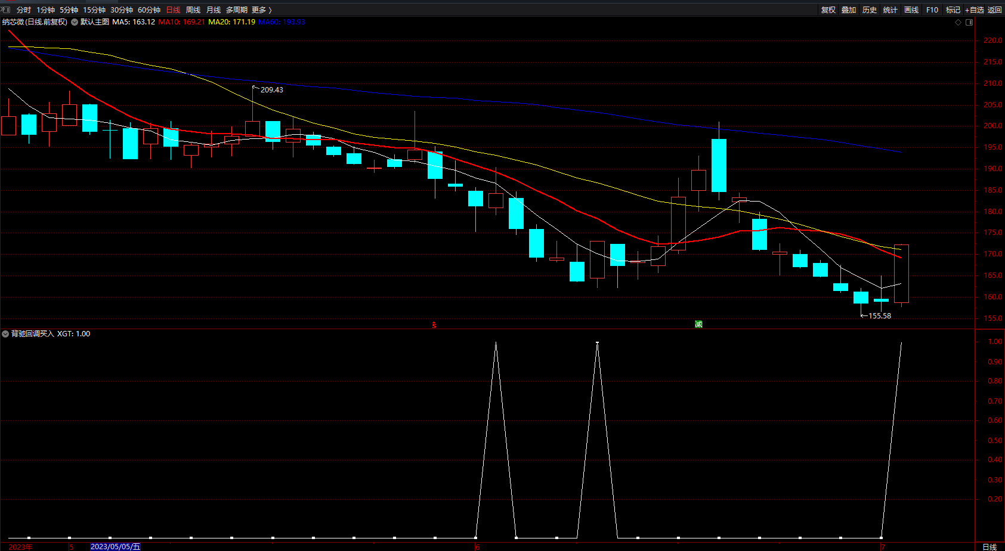Click the 复权 button
The width and height of the screenshot is (1005, 551).
(x=828, y=10)
